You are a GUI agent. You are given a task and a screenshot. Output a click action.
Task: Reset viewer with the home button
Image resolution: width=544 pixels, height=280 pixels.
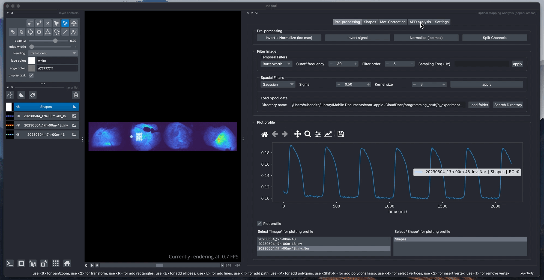click(67, 263)
